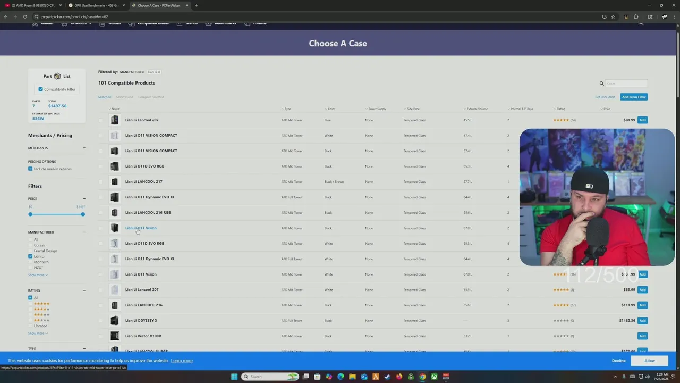Open the Chrome profile avatar
The image size is (680, 383).
(x=665, y=16)
